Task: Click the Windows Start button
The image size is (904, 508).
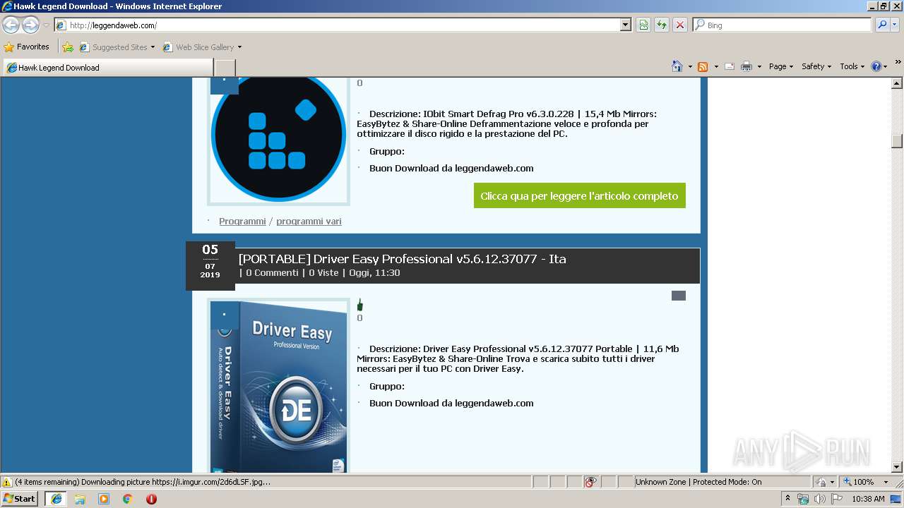Action: click(x=20, y=499)
